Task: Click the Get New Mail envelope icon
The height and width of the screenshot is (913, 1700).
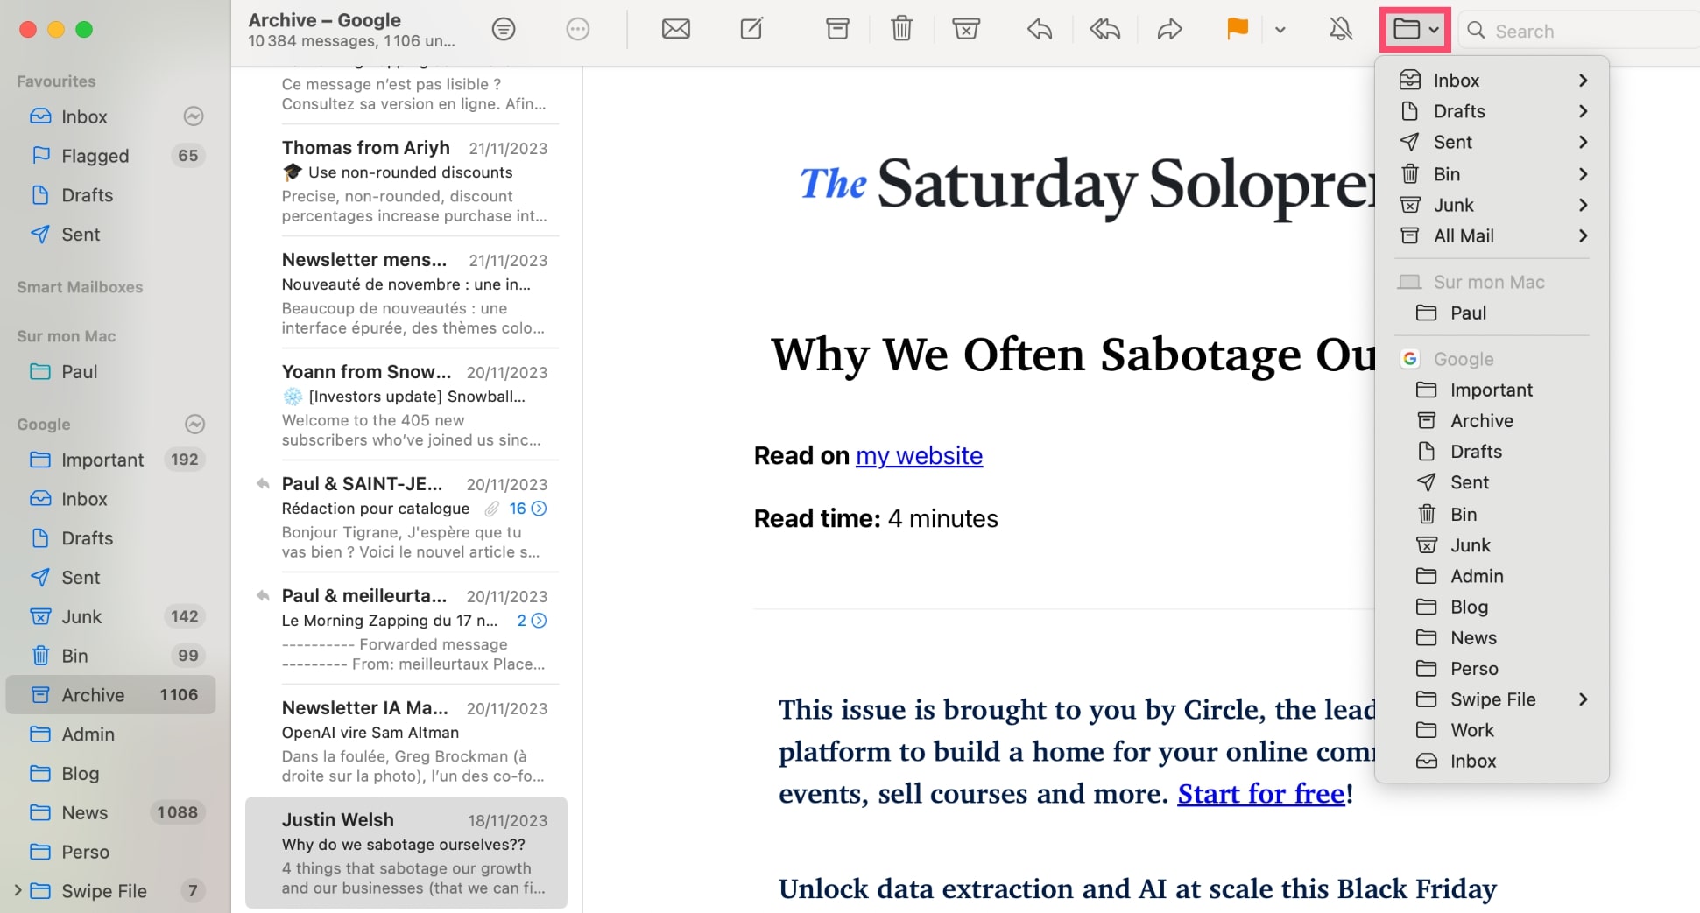Action: pos(675,30)
